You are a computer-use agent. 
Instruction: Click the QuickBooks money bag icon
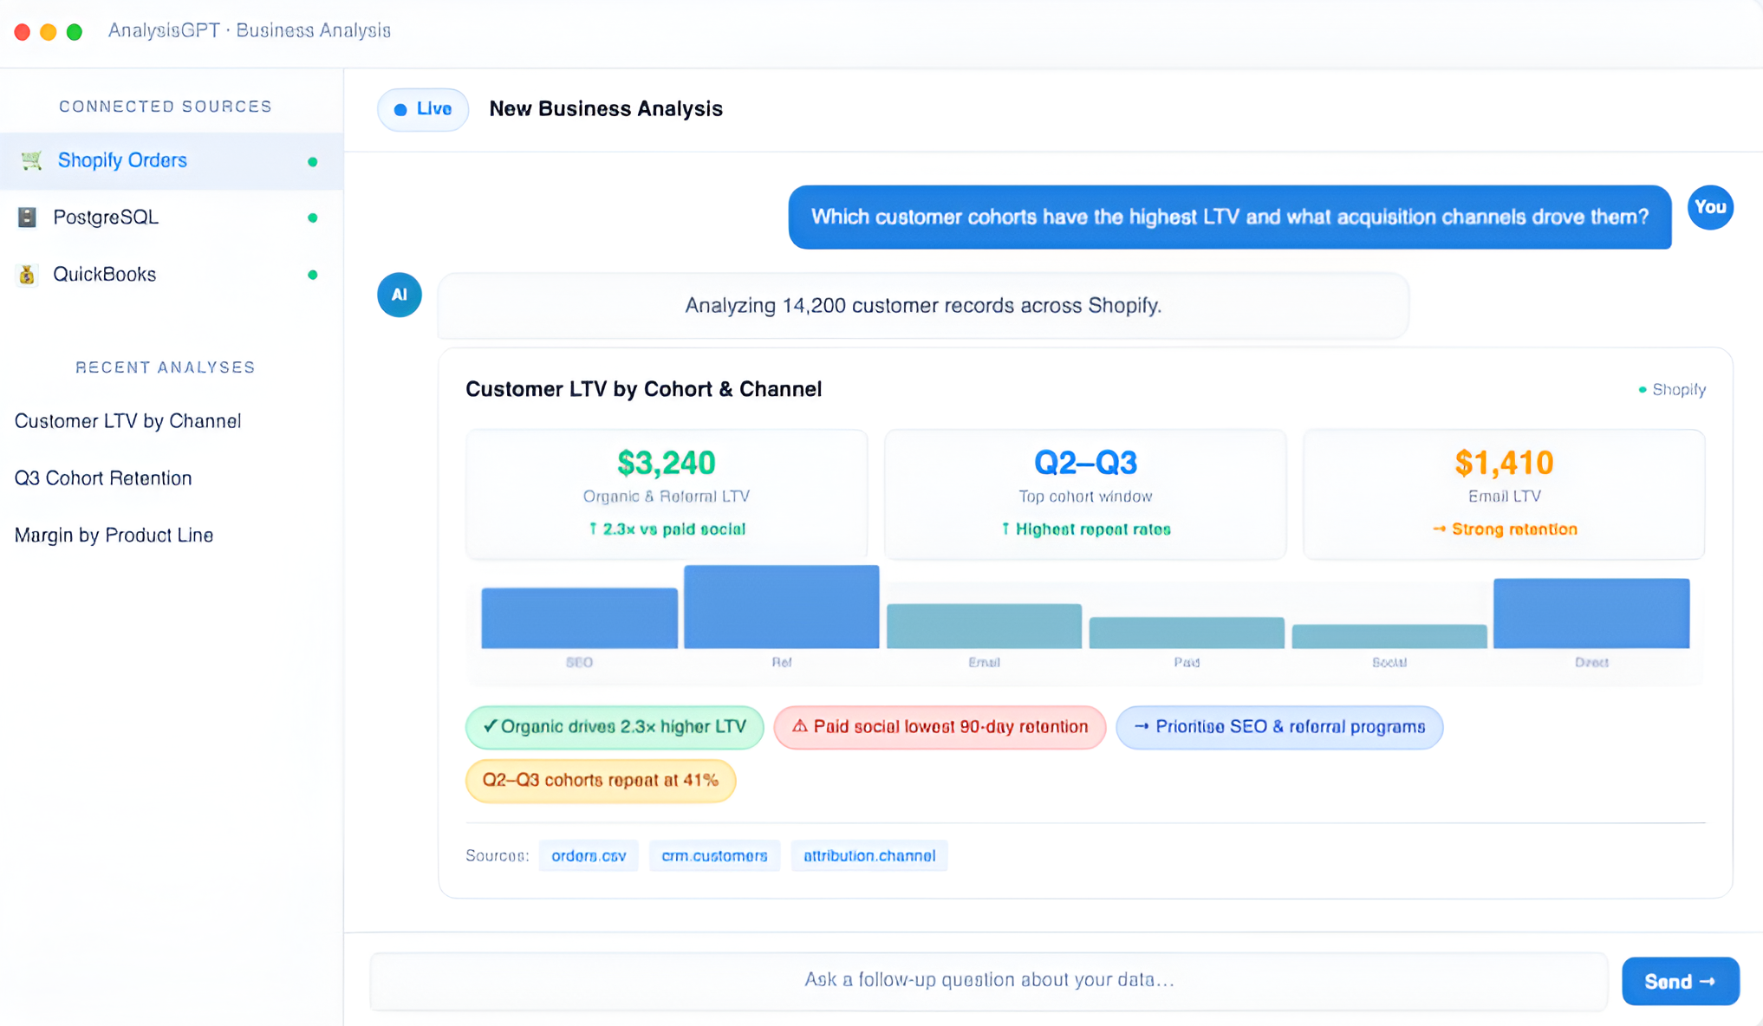coord(27,274)
